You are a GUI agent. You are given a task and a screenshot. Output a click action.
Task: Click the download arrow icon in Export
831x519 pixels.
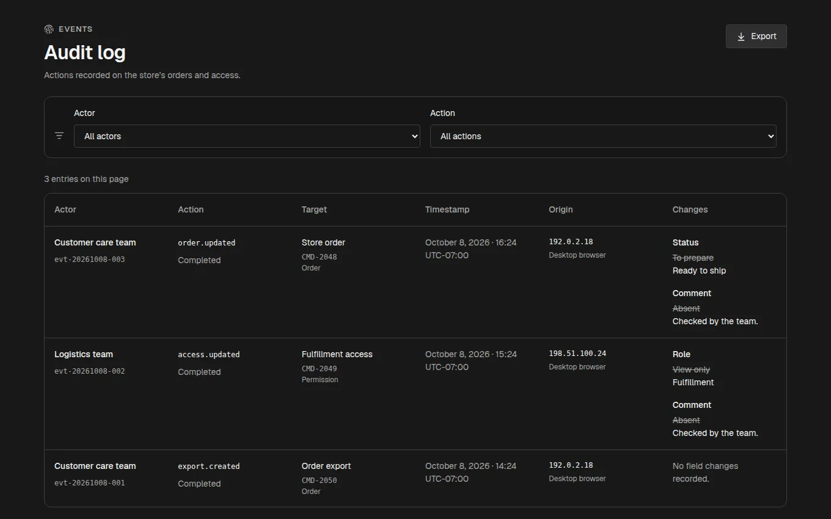pyautogui.click(x=741, y=37)
